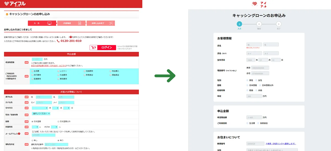
Task: Open the 〒検索 external link
Action: click(281, 144)
